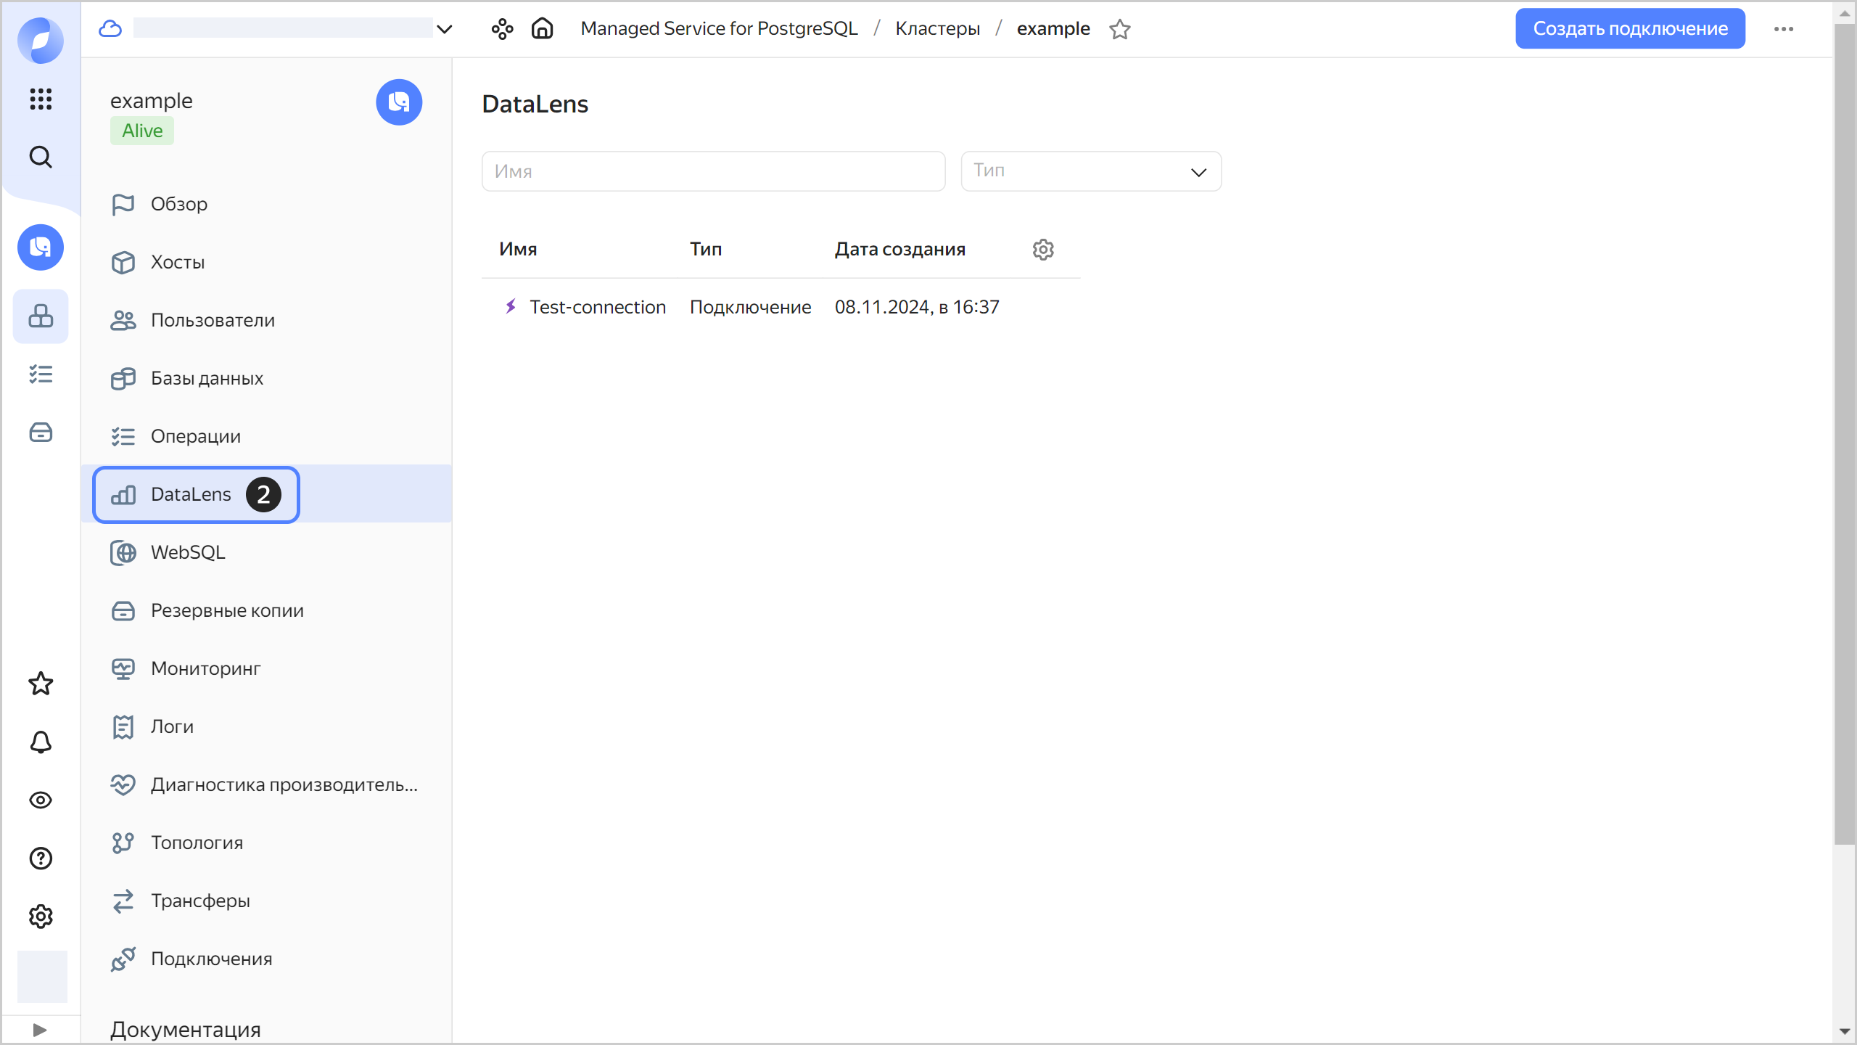This screenshot has width=1857, height=1045.
Task: Expand left rail with bottom arrow
Action: 40,1030
